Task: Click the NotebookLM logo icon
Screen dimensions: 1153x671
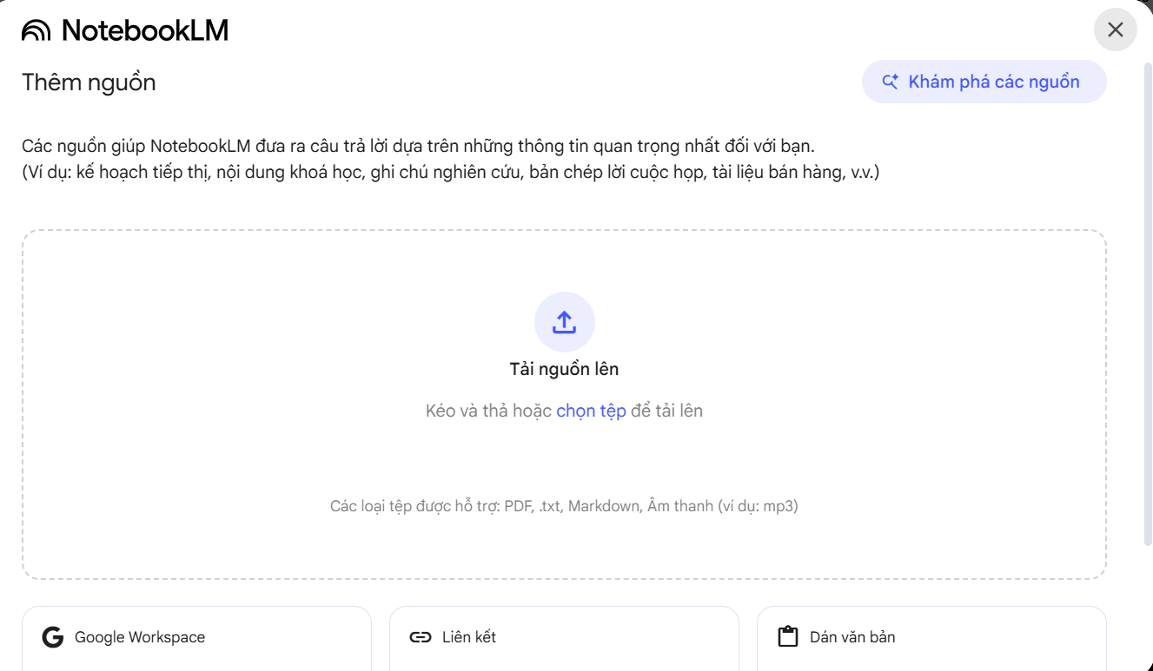Action: point(36,31)
